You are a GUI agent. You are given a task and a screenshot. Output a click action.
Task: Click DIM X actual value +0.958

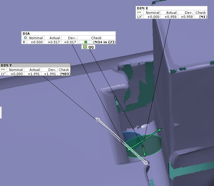[170, 17]
